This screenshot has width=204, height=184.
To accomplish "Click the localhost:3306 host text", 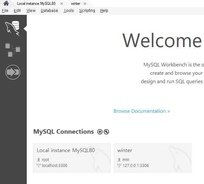I will pos(54,166).
